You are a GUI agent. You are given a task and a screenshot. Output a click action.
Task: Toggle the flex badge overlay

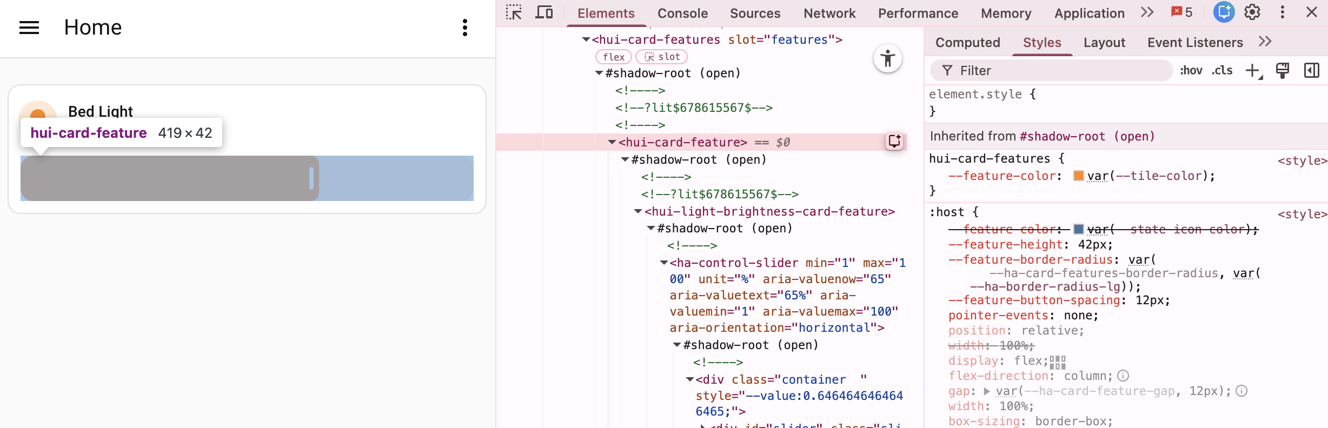click(613, 57)
